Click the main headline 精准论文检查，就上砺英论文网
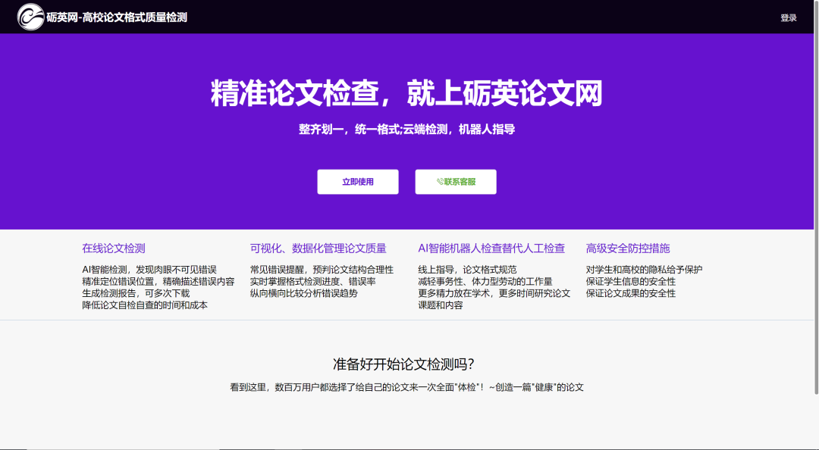Viewport: 819px width, 450px height. 406,93
